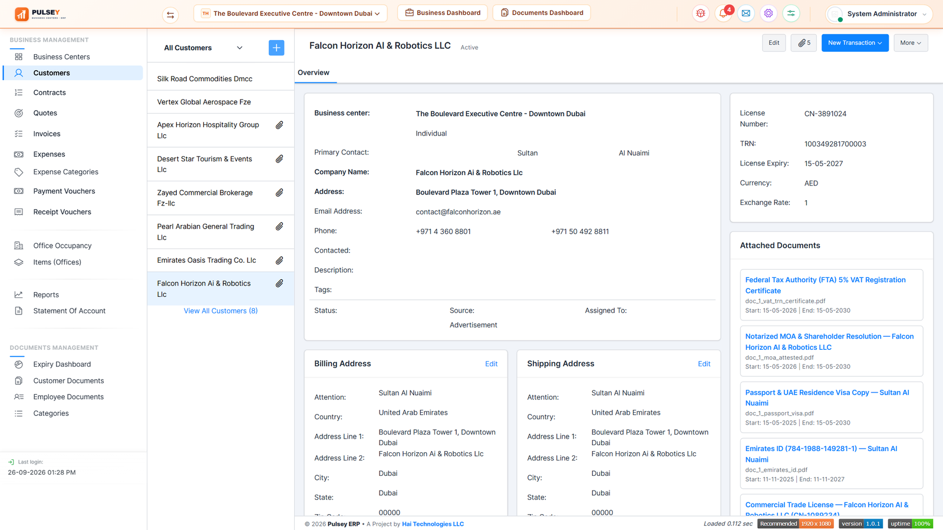Open Contracts in sidebar
Screen dimensions: 943x530
[50, 93]
